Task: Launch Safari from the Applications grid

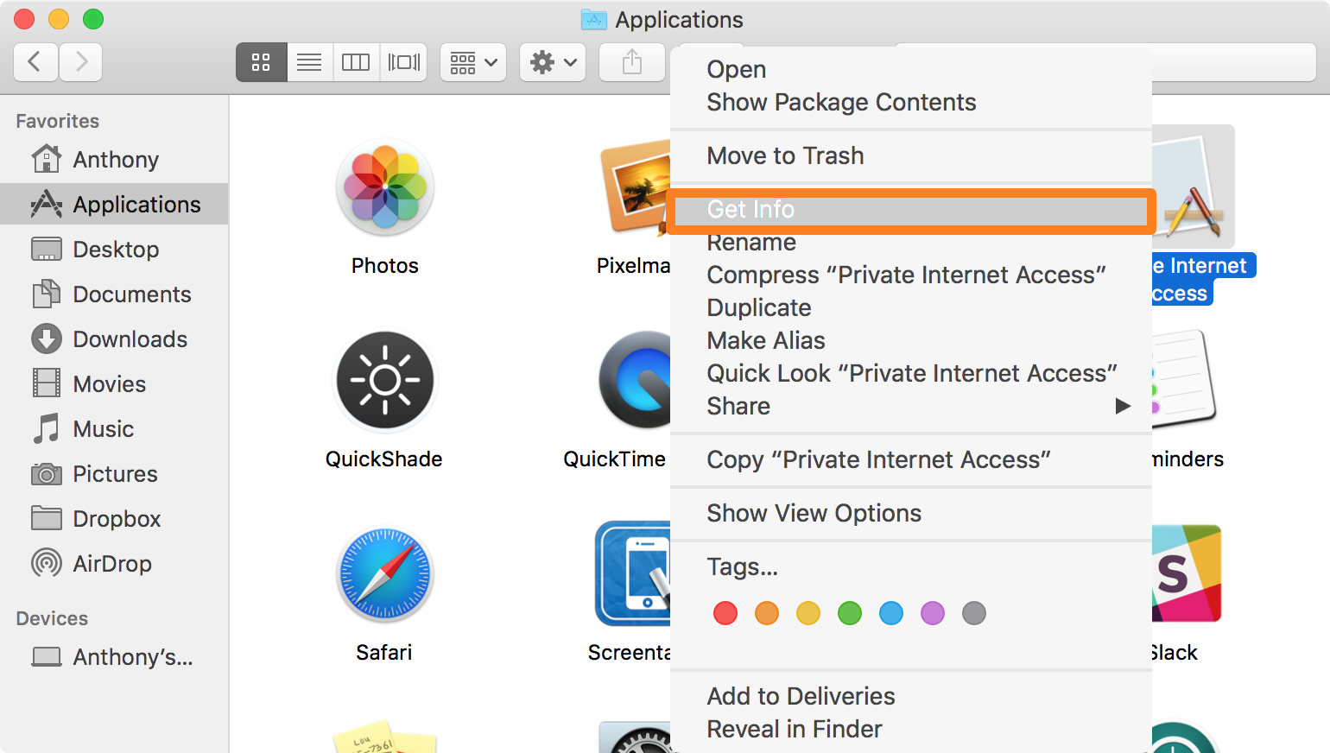Action: tap(384, 575)
